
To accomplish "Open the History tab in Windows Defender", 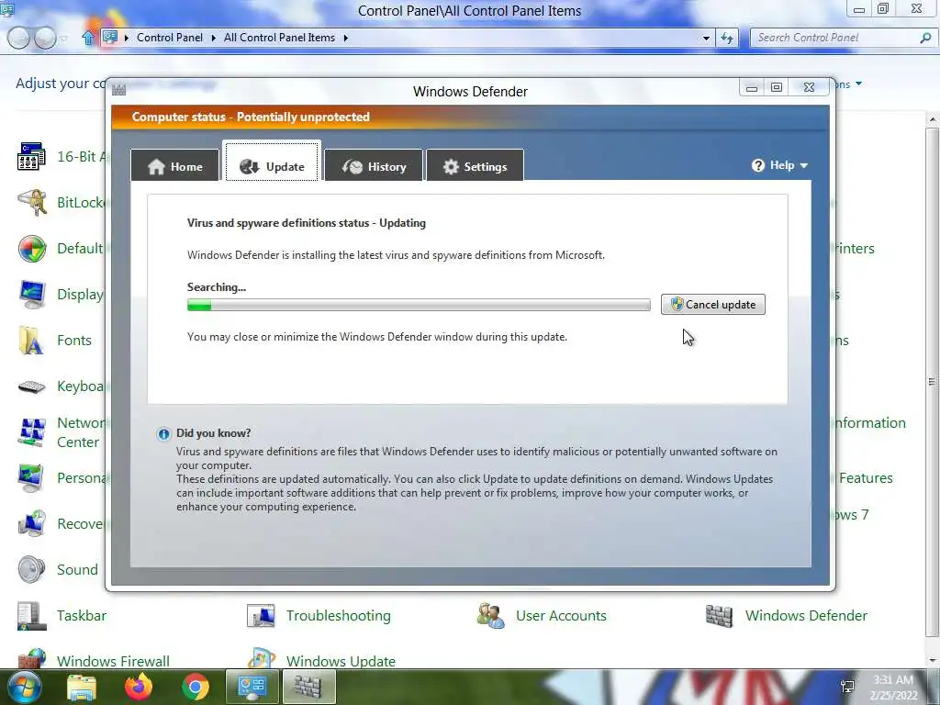I will point(374,166).
